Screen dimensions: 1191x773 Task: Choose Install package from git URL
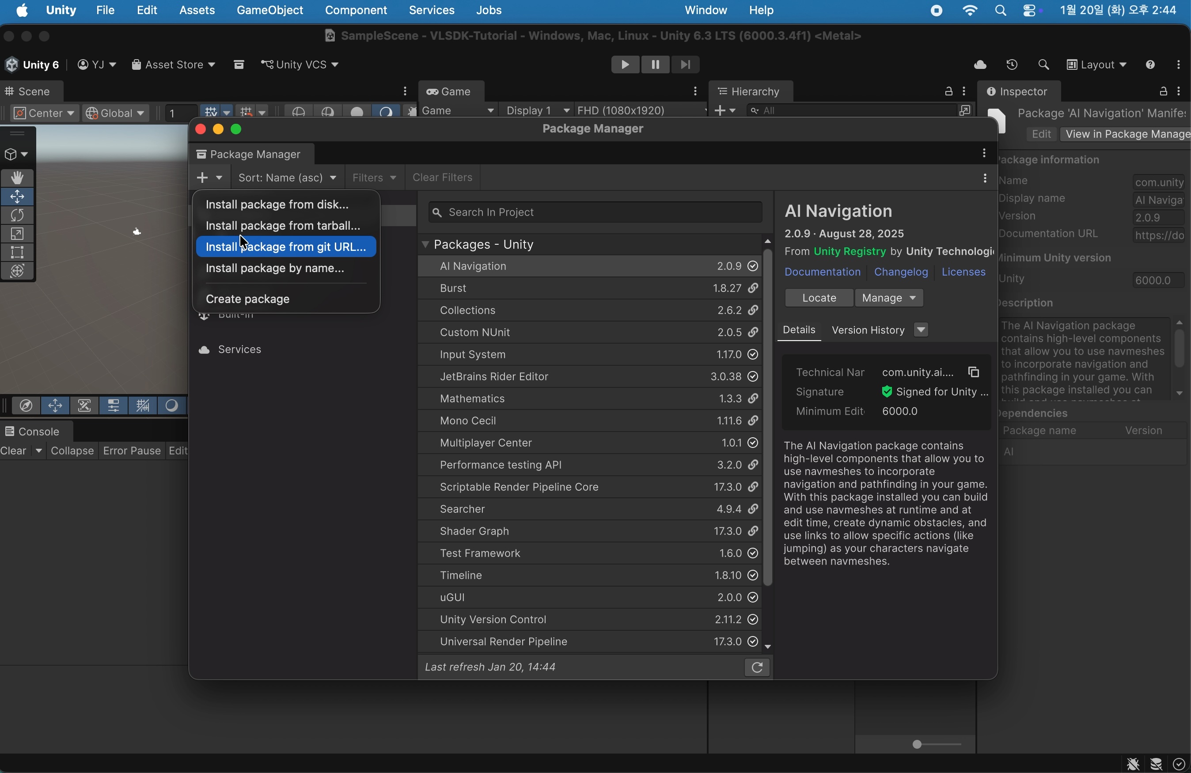click(x=286, y=247)
